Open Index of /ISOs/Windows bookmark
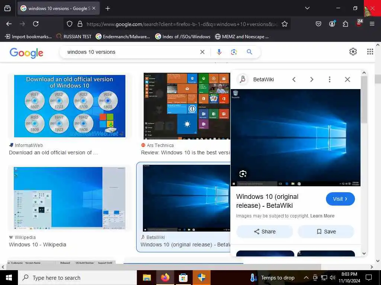The height and width of the screenshot is (285, 381). (183, 37)
